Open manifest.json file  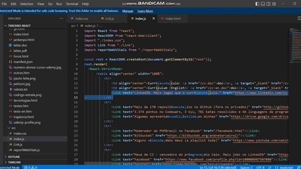pyautogui.click(x=23, y=62)
